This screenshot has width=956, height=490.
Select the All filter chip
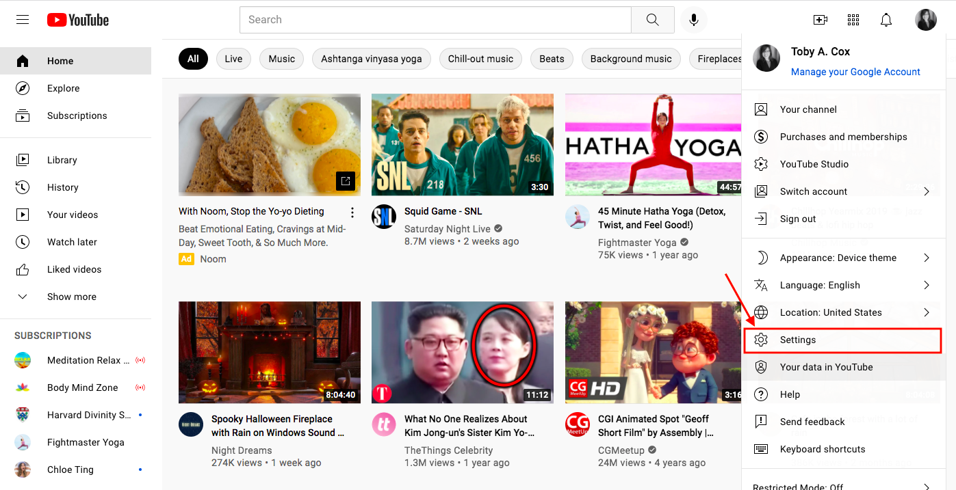coord(193,59)
